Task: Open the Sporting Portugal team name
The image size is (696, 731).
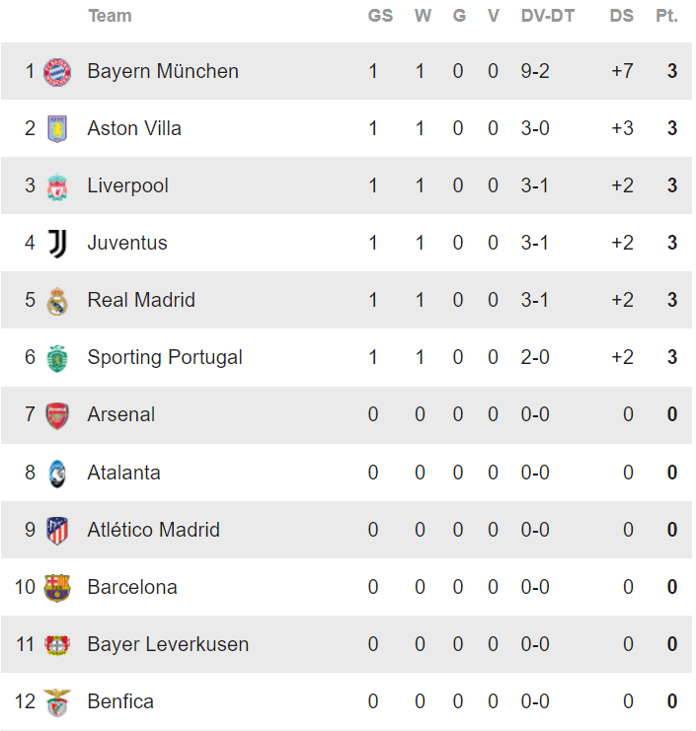Action: tap(165, 357)
